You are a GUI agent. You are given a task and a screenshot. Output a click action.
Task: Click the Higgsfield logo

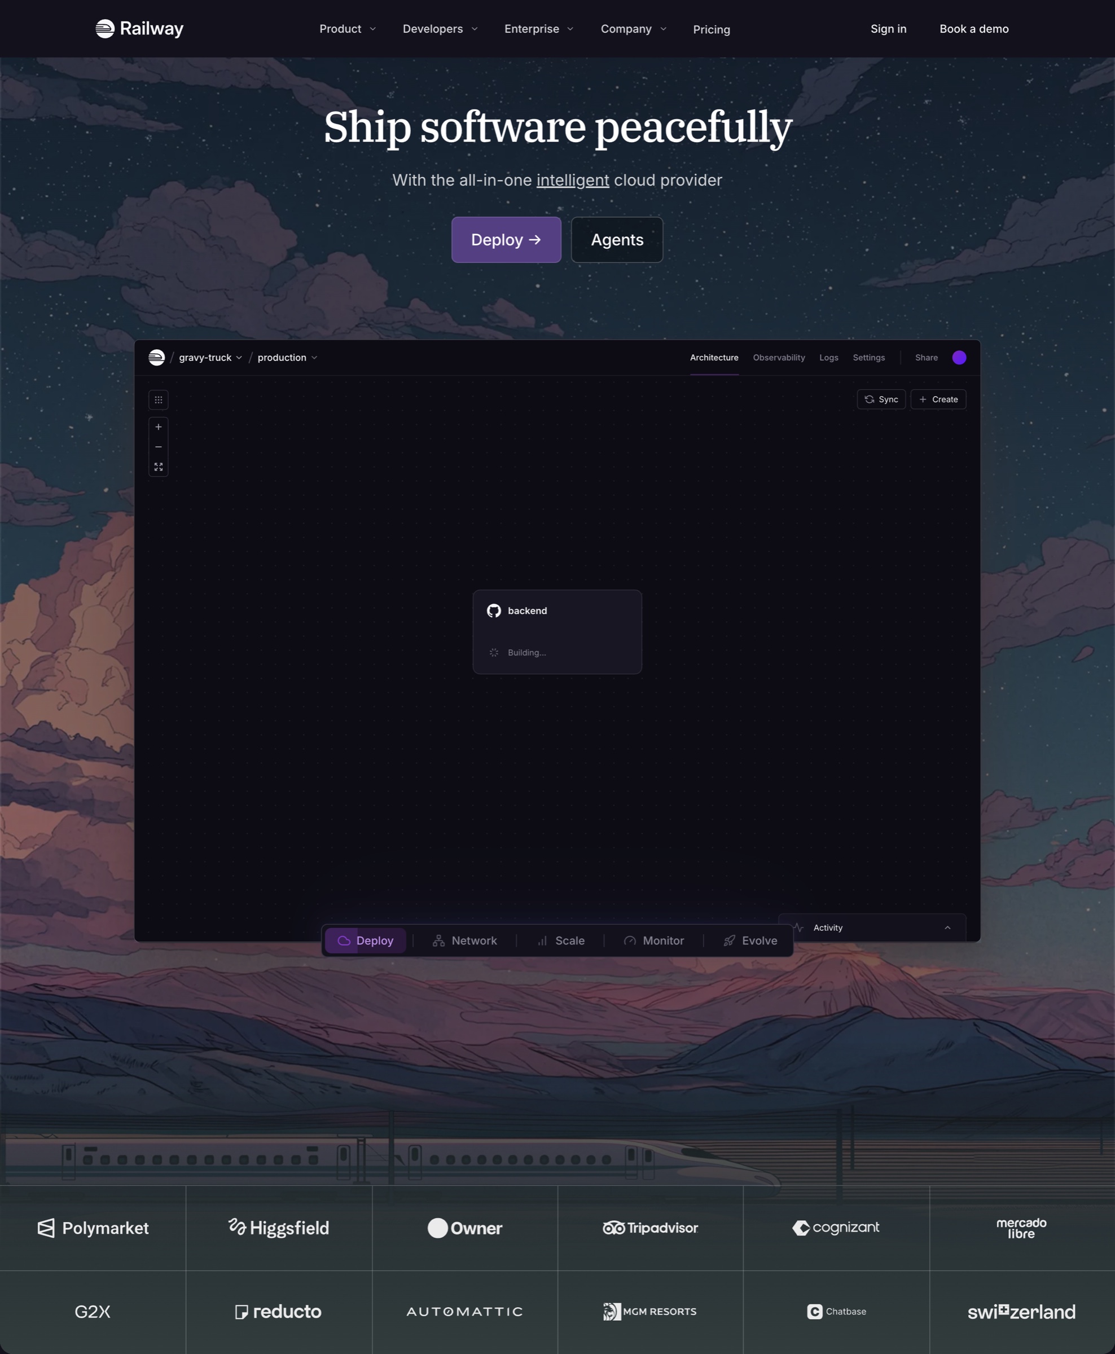[x=279, y=1228]
